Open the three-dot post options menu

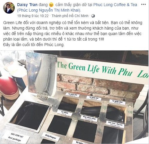coord(144,4)
